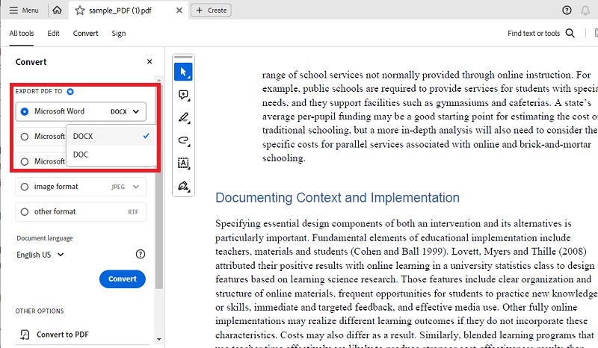Click the Find text or tools label

point(534,33)
